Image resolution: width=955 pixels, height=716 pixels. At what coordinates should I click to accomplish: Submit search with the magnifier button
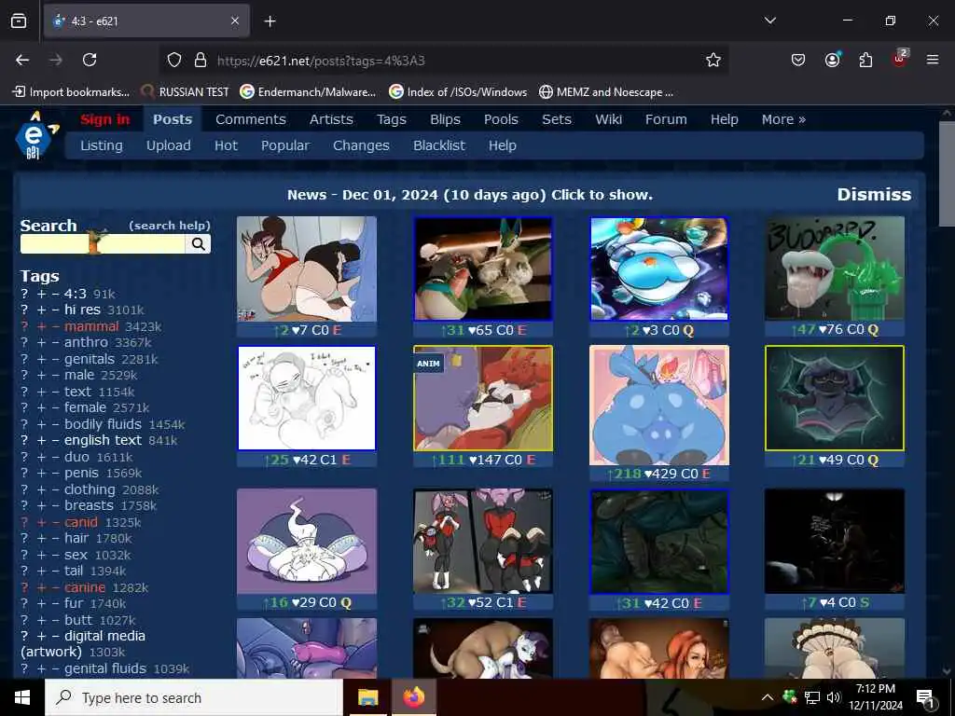coord(198,243)
